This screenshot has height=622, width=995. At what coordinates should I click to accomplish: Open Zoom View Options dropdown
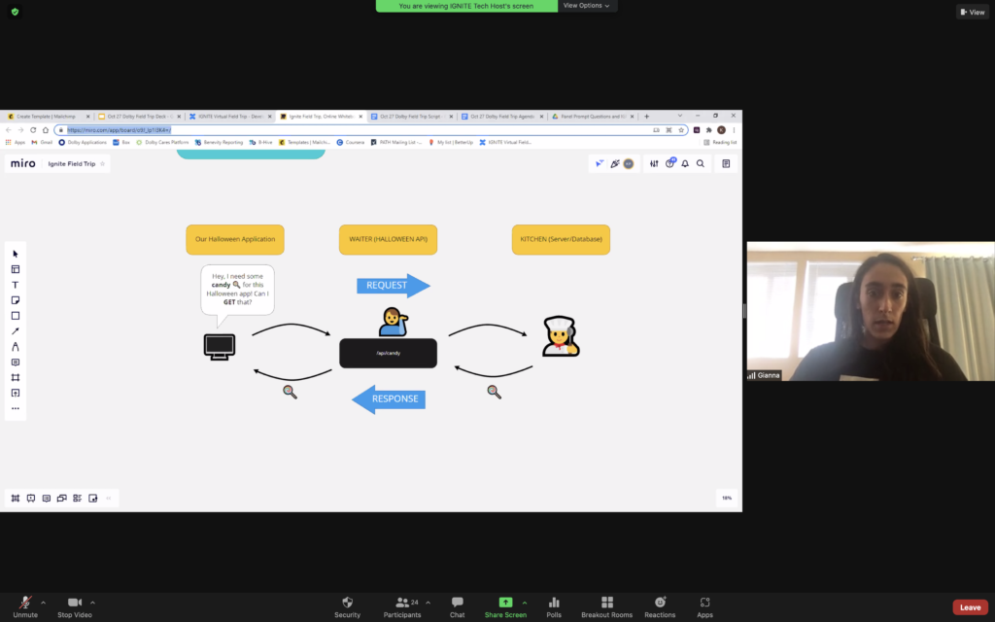tap(586, 6)
